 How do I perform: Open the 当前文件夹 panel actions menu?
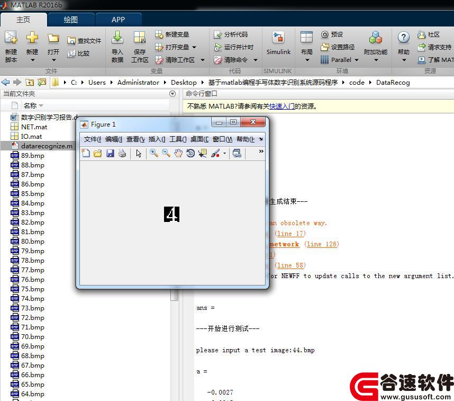pos(172,94)
